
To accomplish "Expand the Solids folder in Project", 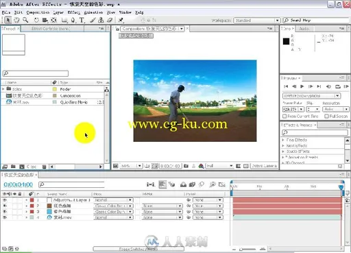I will pos(3,89).
